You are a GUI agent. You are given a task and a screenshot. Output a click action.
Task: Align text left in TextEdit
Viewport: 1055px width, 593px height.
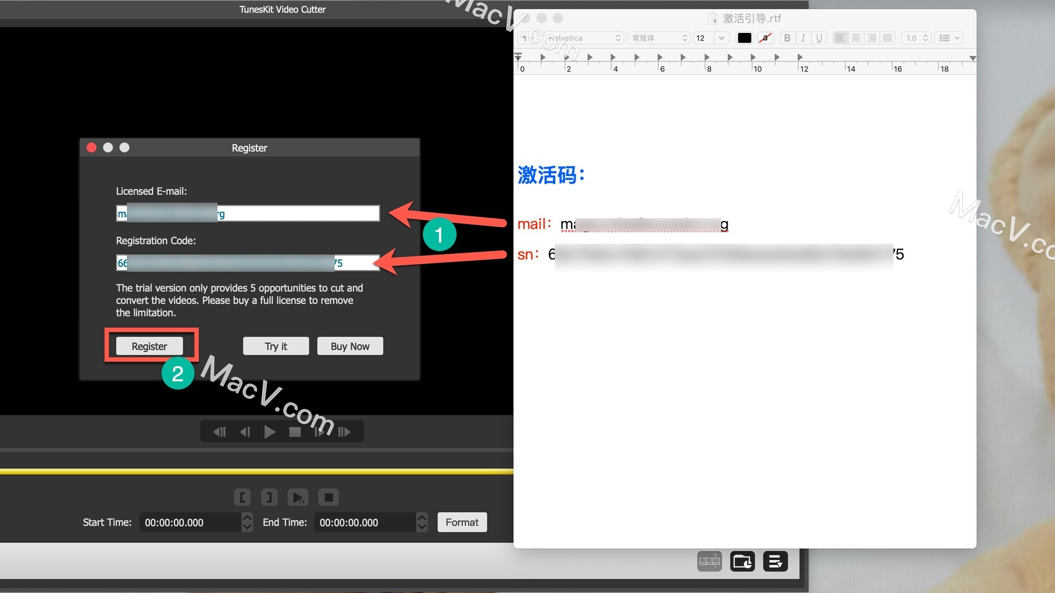[x=840, y=38]
